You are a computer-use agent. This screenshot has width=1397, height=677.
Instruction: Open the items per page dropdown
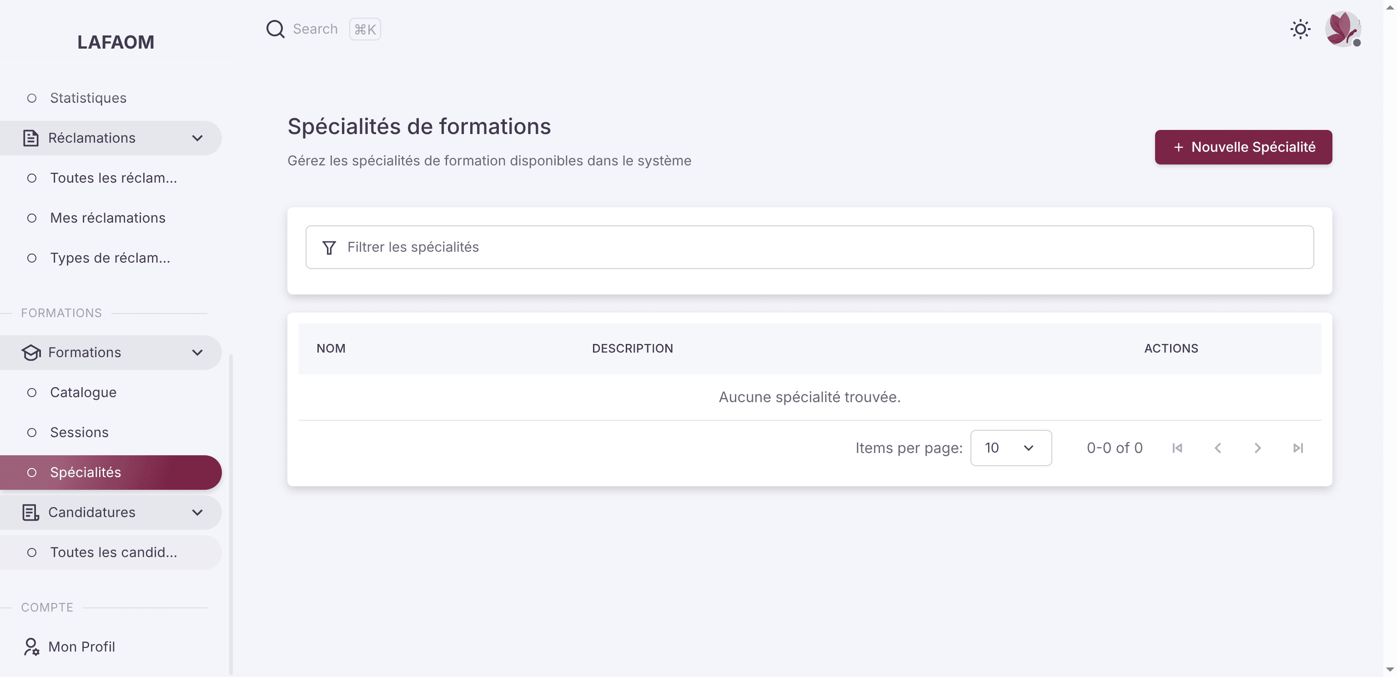(1011, 448)
